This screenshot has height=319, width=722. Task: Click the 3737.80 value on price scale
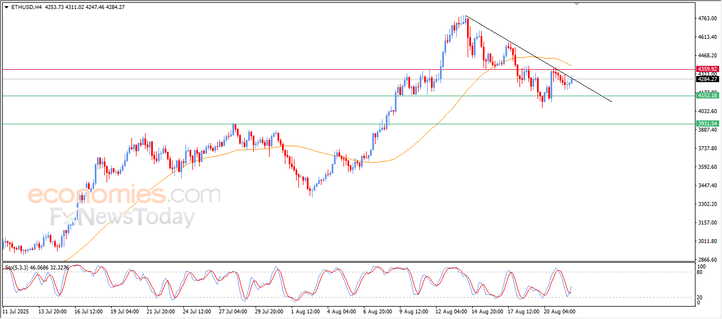click(707, 149)
